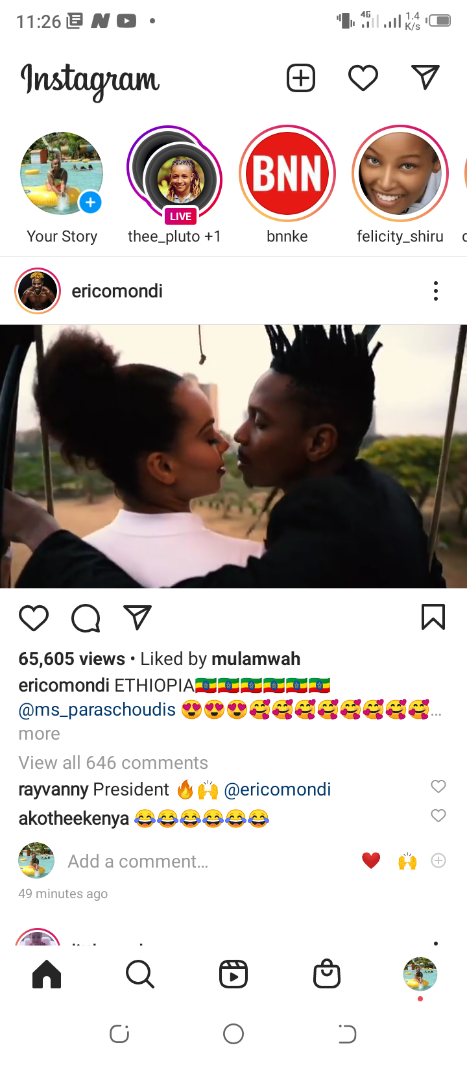Tap the new post plus icon
This screenshot has width=467, height=1065.
coord(301,78)
